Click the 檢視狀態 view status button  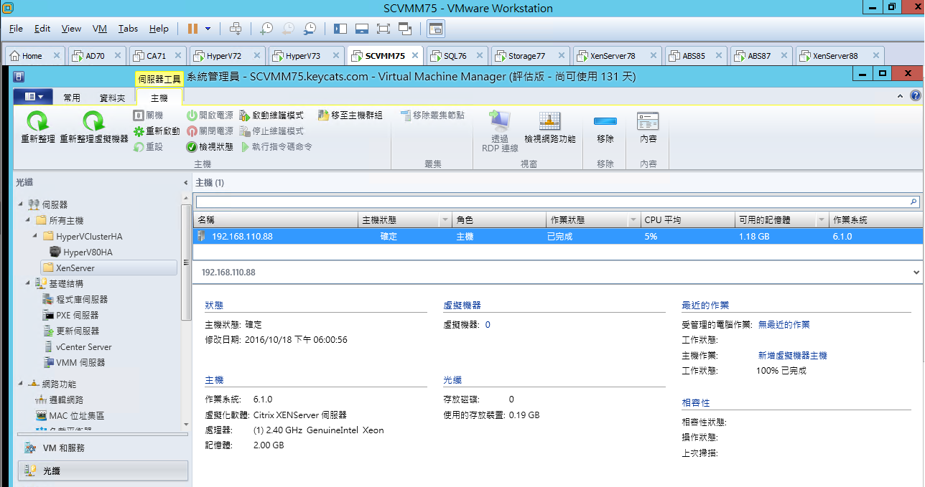coord(210,147)
